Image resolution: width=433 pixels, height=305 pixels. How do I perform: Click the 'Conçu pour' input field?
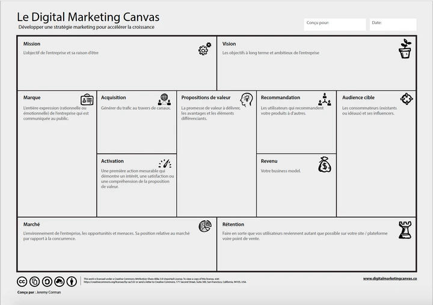335,25
